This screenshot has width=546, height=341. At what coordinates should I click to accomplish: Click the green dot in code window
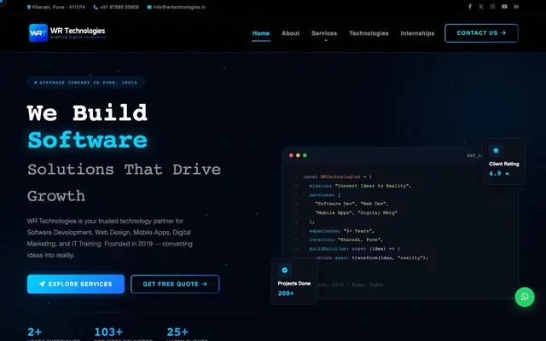click(x=305, y=155)
